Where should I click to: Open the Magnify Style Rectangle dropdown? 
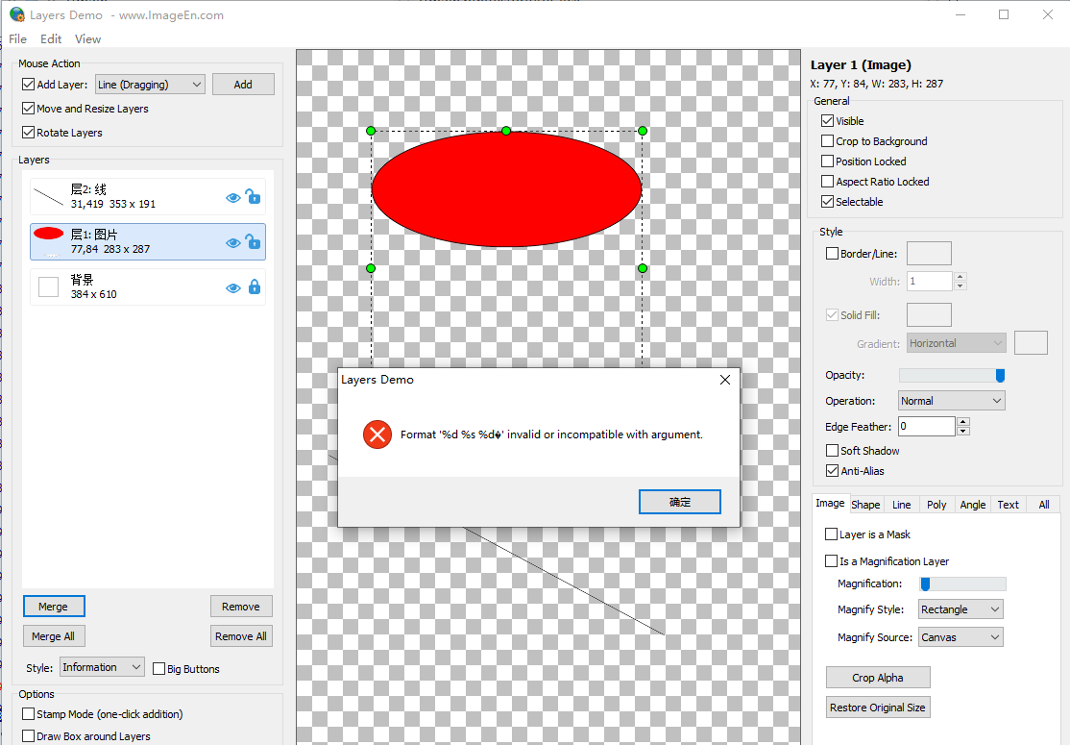[961, 609]
